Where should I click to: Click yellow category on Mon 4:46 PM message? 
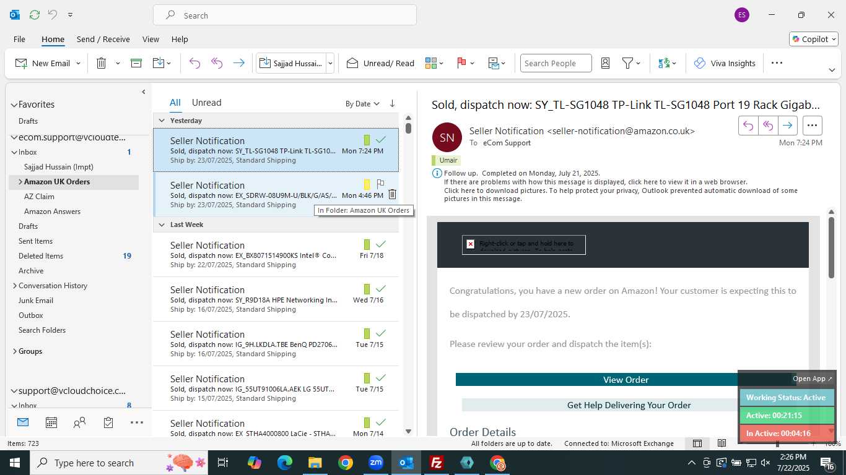point(367,184)
